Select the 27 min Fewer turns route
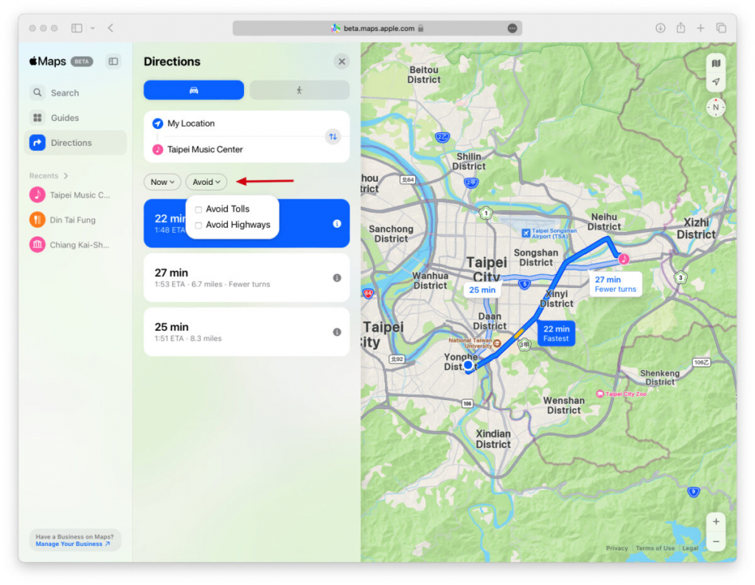The width and height of the screenshot is (755, 585). (x=246, y=278)
